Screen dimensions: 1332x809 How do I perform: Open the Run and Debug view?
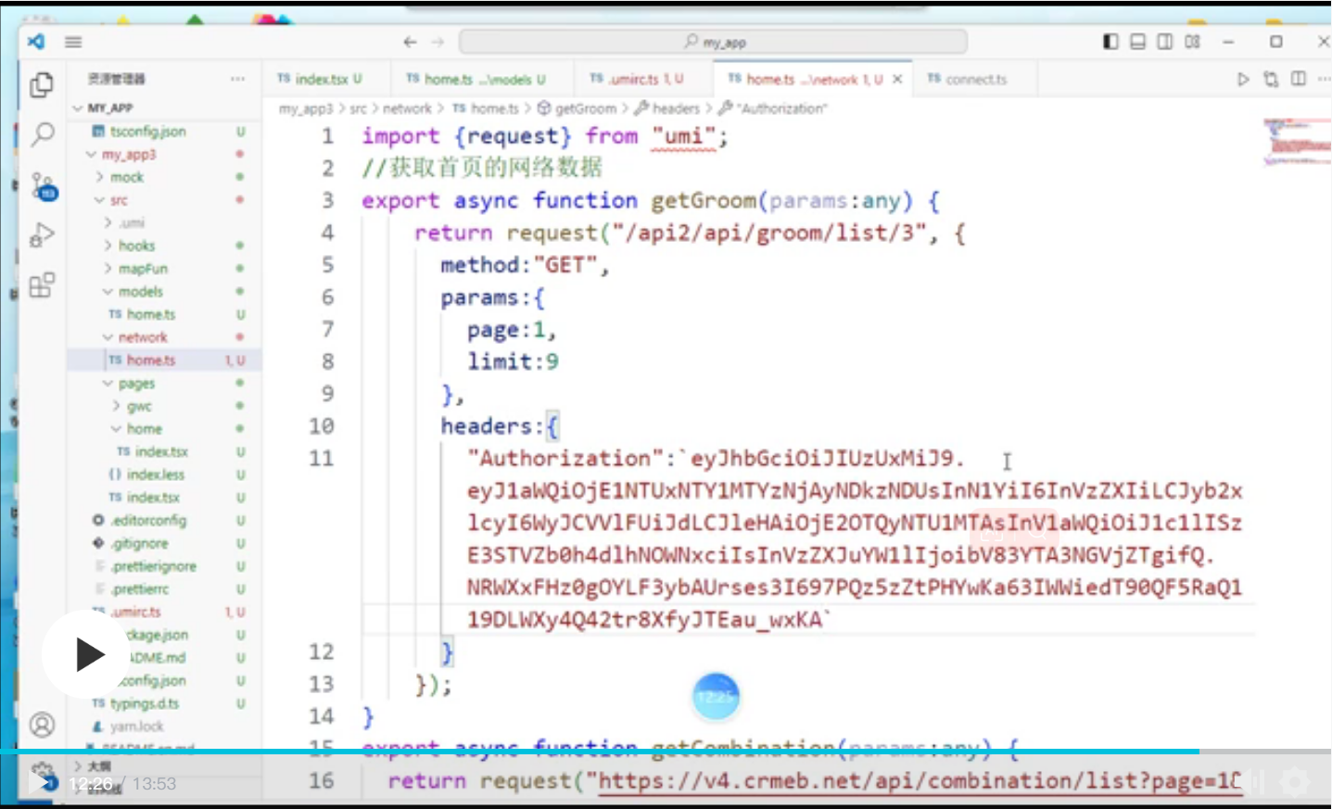42,235
